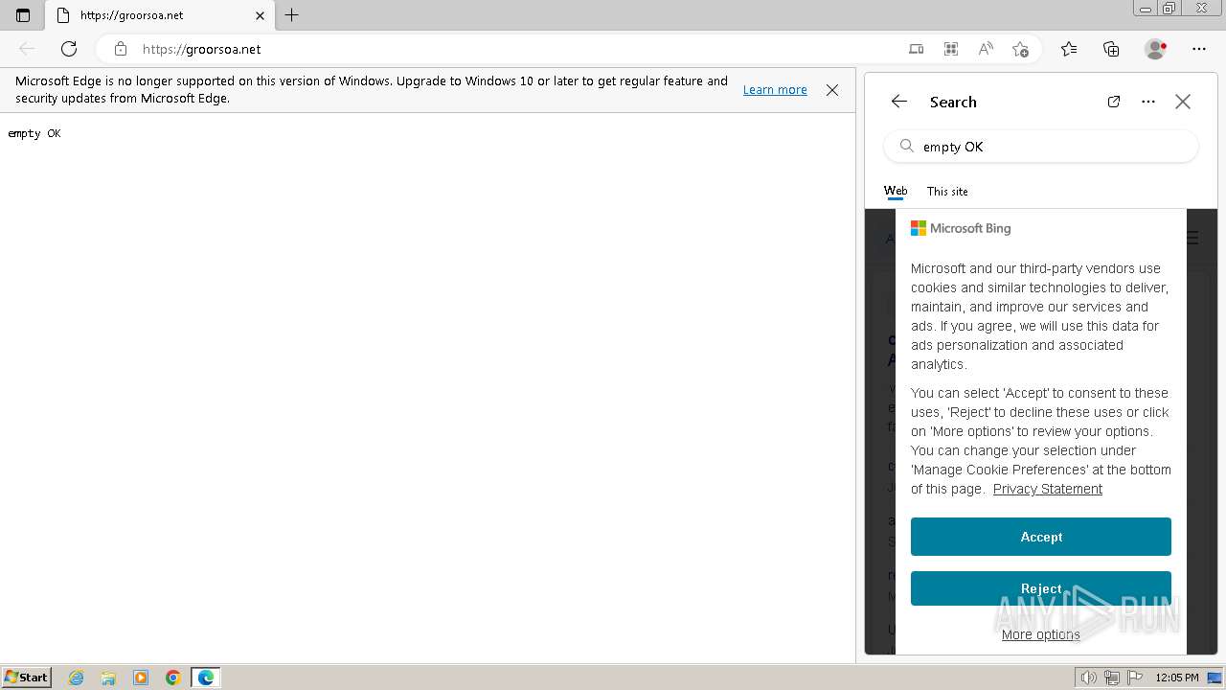Click the 'empty OK' page text
The height and width of the screenshot is (690, 1226).
[x=34, y=133]
